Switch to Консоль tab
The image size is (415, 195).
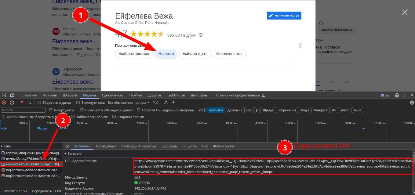50,95
